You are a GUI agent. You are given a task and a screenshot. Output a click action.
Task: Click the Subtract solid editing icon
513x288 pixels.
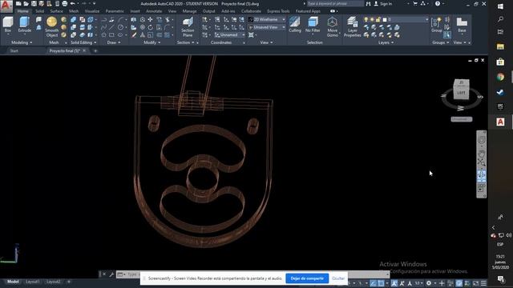click(73, 27)
